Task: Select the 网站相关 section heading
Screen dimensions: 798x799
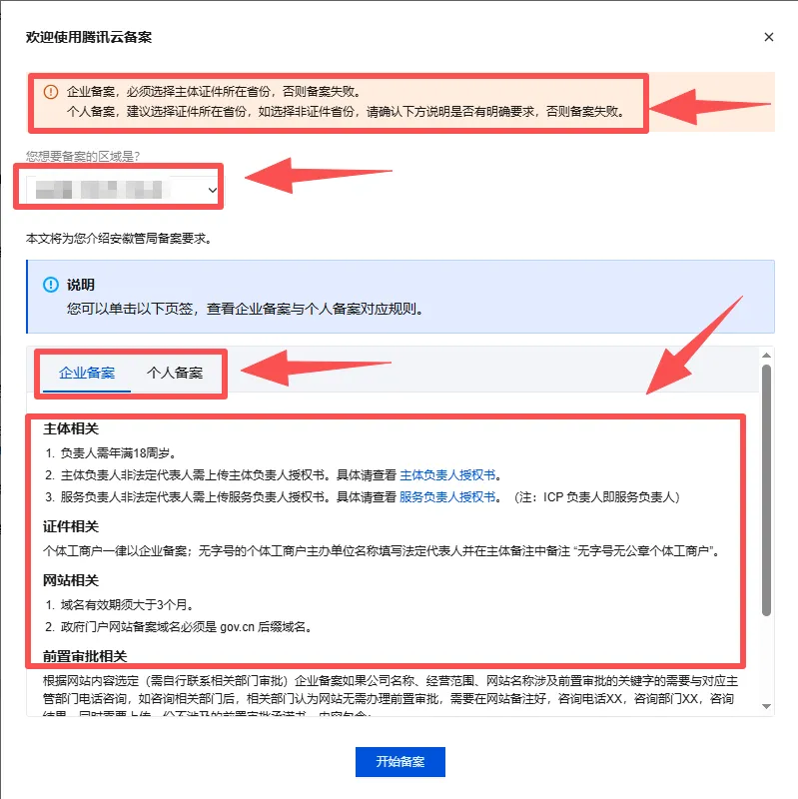Action: (x=71, y=580)
